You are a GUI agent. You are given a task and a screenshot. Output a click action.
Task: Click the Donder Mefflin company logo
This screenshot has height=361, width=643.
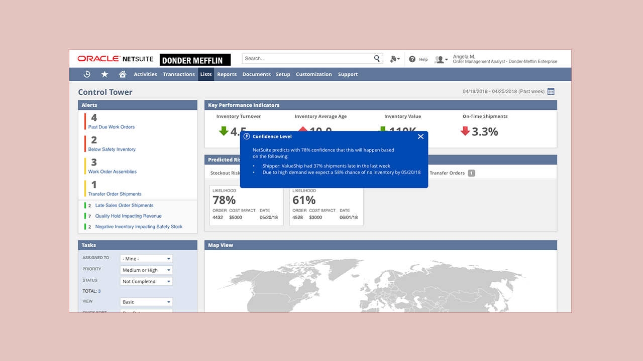(195, 60)
